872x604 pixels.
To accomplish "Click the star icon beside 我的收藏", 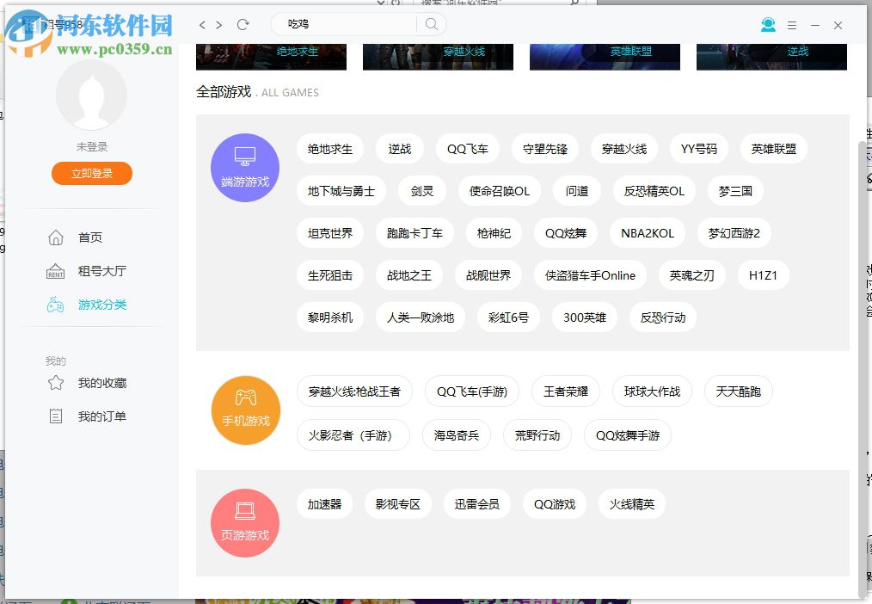I will pos(55,383).
